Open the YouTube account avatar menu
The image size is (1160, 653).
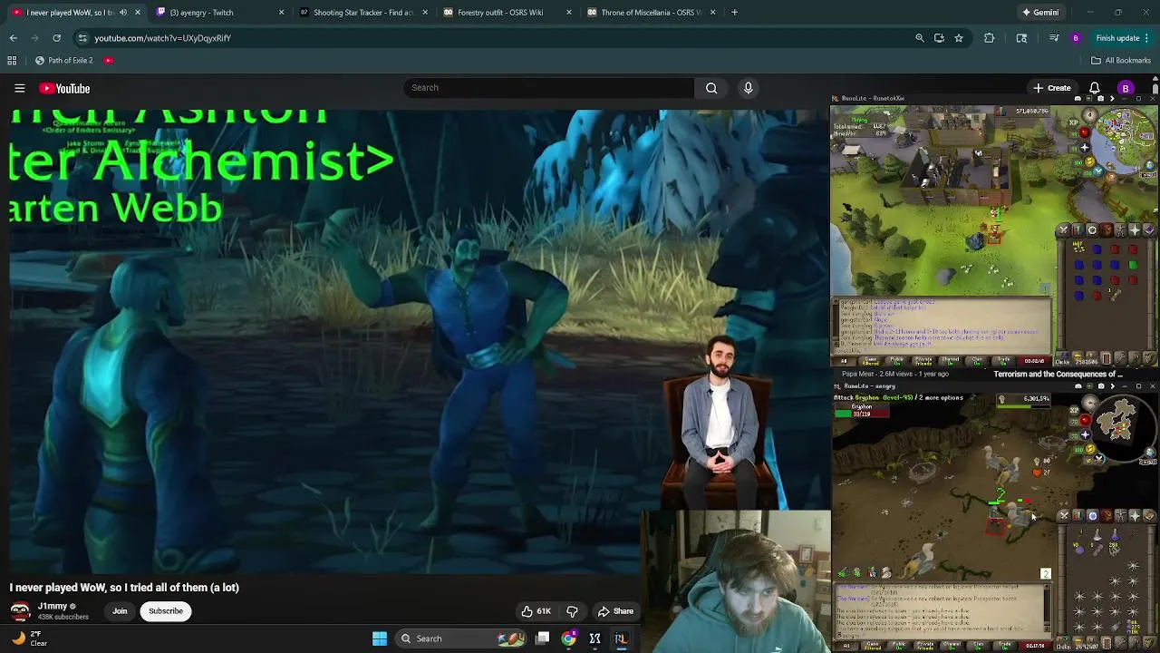point(1126,88)
